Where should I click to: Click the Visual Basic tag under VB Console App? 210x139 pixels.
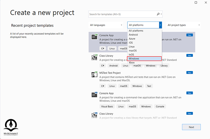coord(107,106)
